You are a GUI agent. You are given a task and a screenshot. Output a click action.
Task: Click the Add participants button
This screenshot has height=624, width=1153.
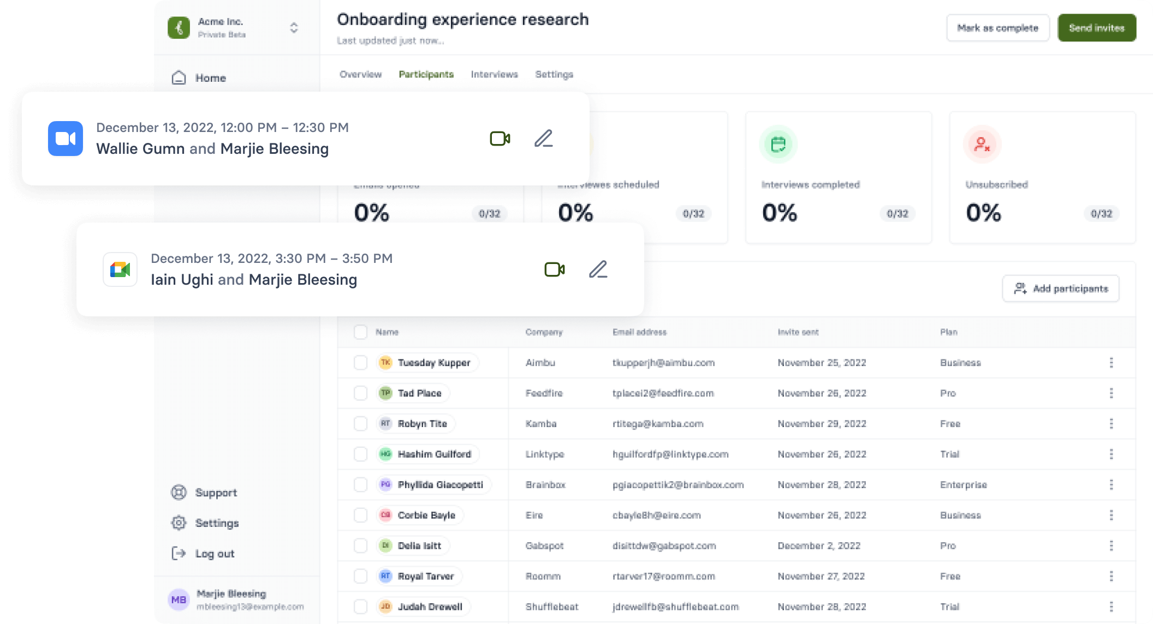point(1060,289)
